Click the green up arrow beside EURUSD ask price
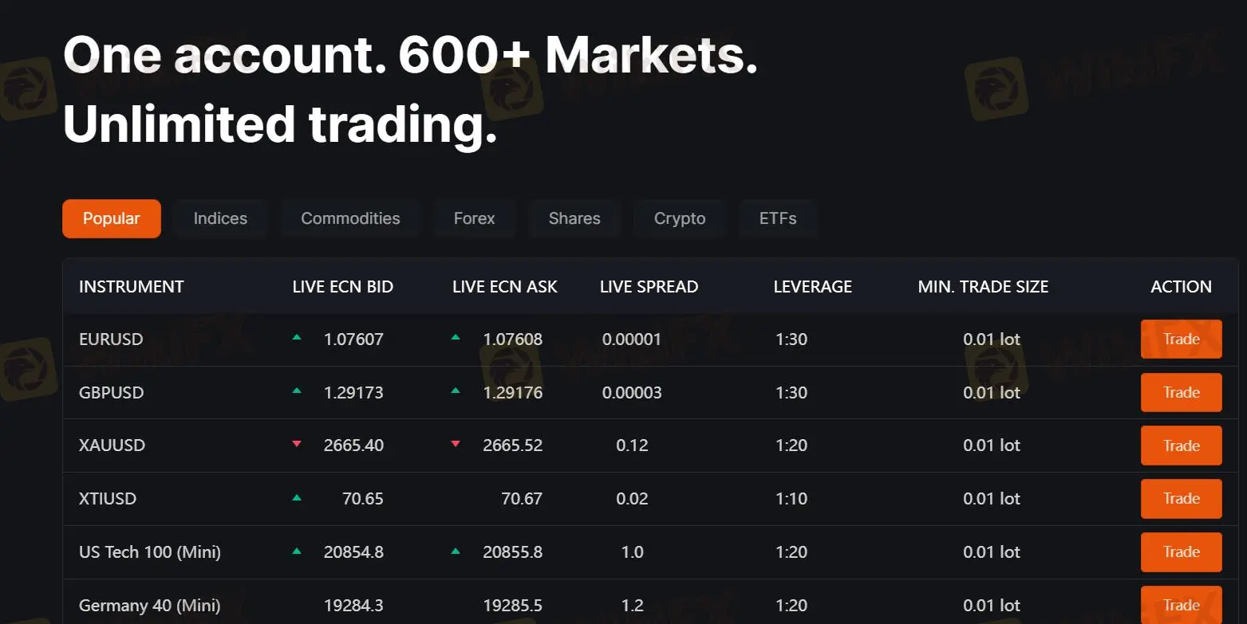Viewport: 1247px width, 624px height. 455,339
